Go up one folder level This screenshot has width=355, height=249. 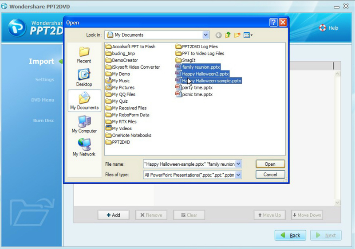click(x=228, y=35)
